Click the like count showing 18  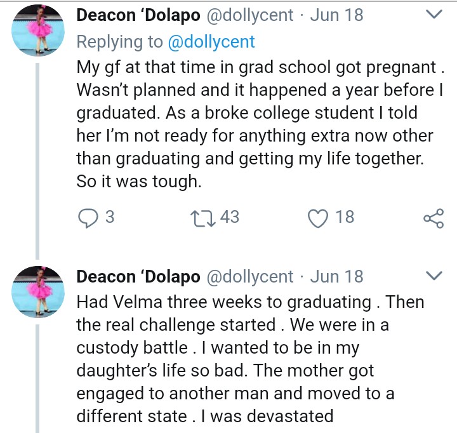tap(345, 217)
